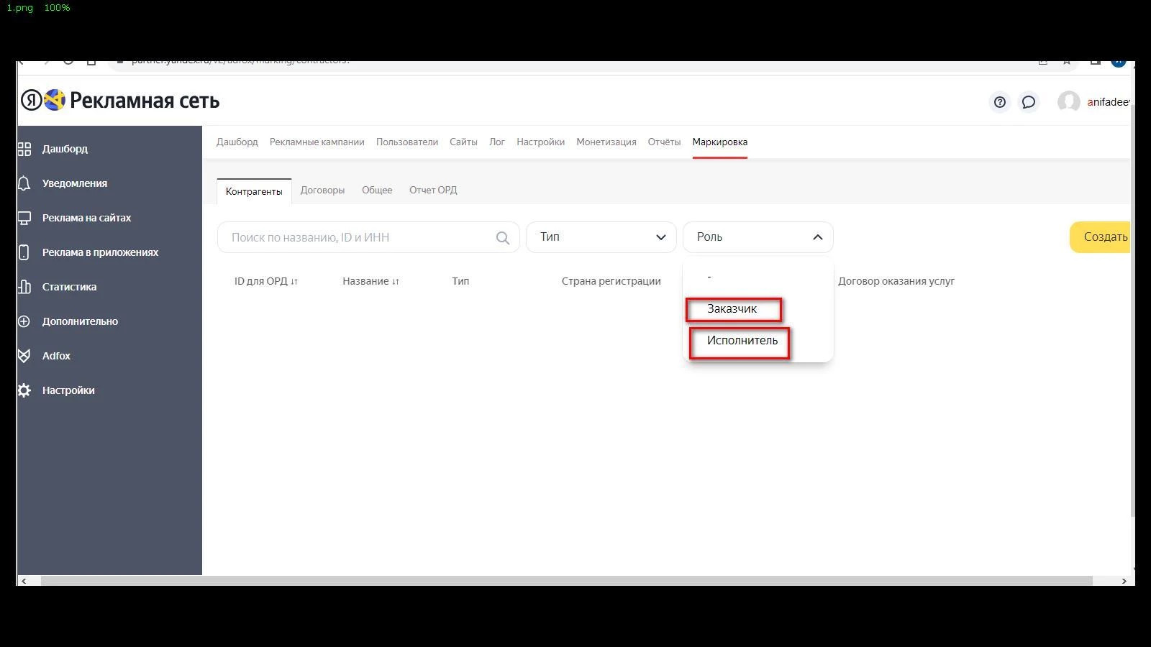Sort by the ID для ОРД sort arrows

tap(294, 282)
